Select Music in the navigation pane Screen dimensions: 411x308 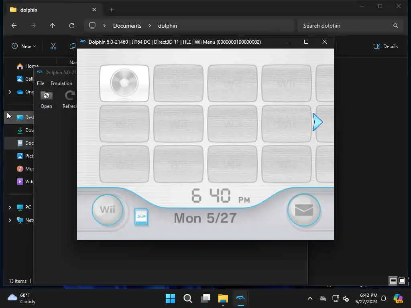click(25, 169)
